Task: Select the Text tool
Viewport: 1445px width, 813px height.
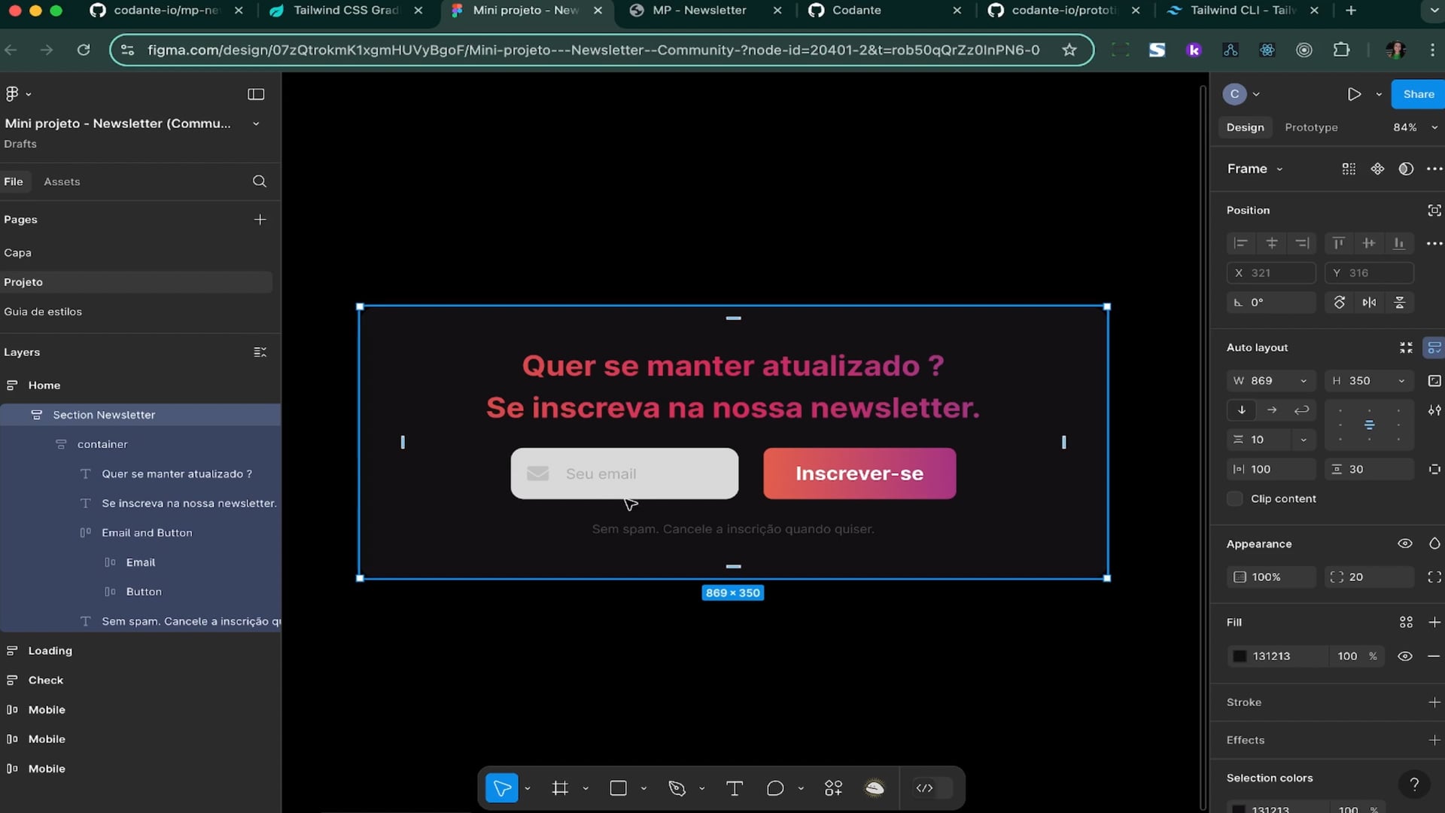Action: pos(734,788)
